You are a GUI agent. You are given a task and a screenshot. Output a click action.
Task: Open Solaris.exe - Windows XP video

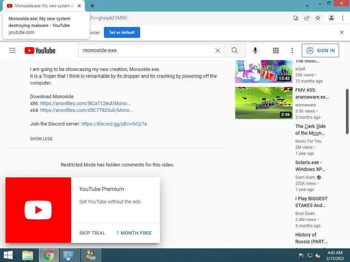(310, 166)
